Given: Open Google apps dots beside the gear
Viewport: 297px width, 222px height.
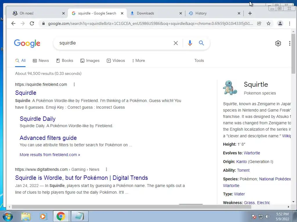Looking at the screenshot, I should click(289, 43).
